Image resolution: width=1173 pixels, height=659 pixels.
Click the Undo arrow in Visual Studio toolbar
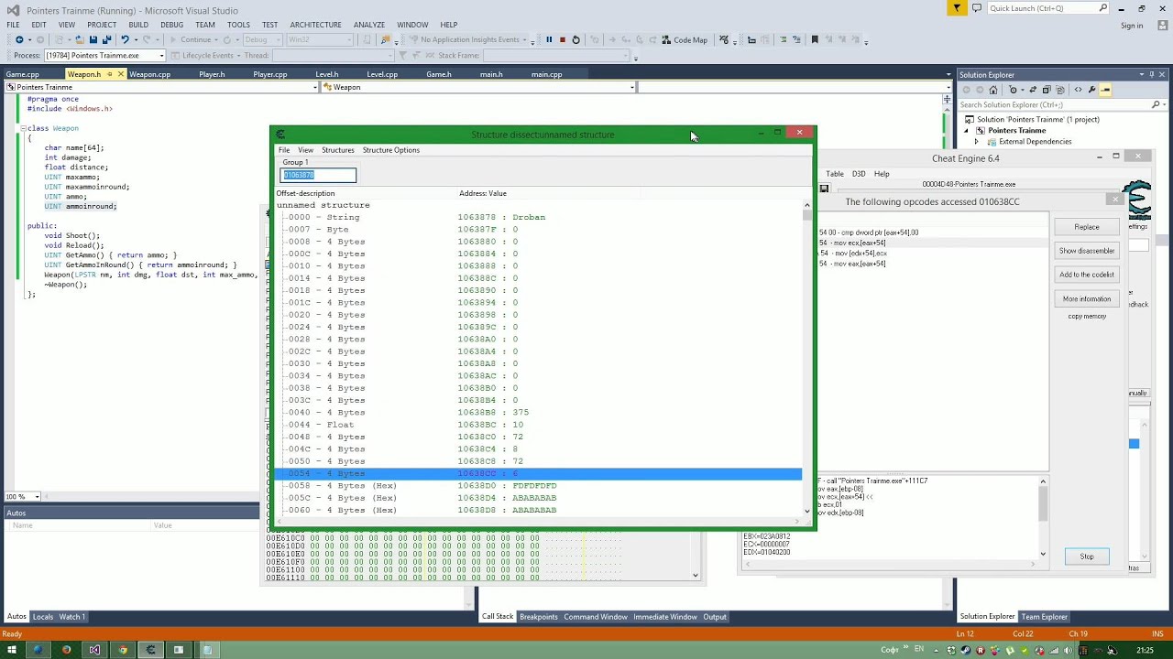click(125, 39)
